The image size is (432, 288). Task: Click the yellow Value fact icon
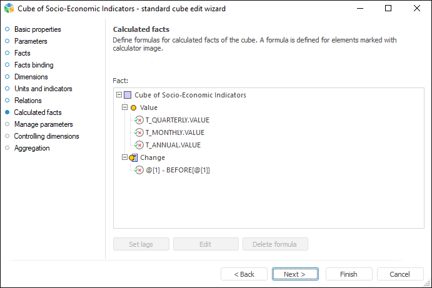(133, 108)
